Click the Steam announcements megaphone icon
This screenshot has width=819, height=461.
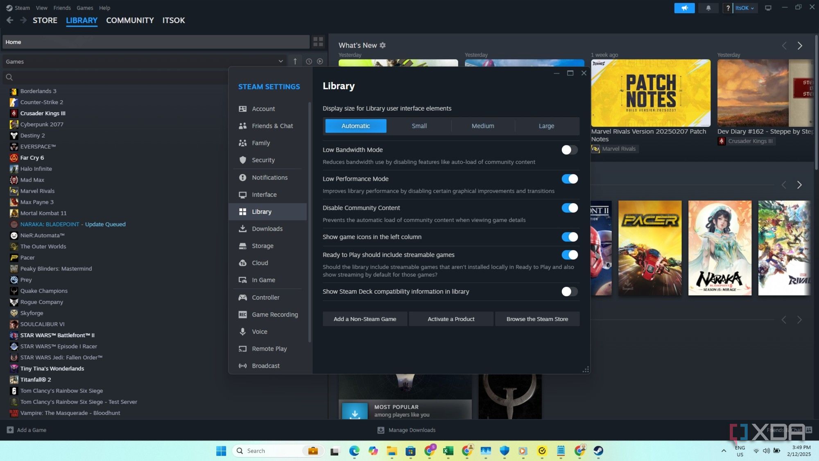[684, 8]
